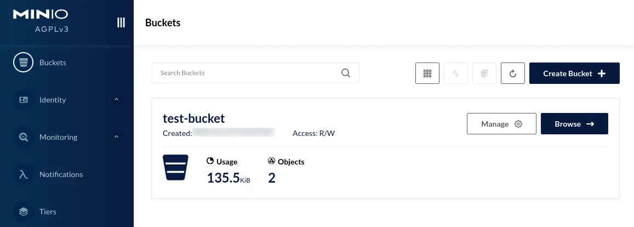
Task: Expand the Identity menu chevron
Action: point(117,100)
